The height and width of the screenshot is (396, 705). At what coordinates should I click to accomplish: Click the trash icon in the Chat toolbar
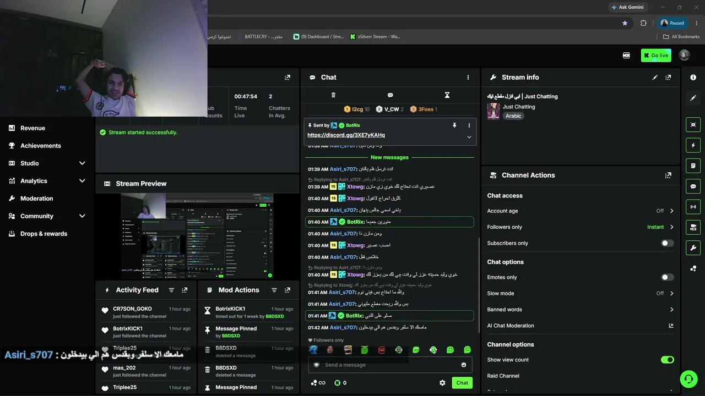tap(333, 95)
